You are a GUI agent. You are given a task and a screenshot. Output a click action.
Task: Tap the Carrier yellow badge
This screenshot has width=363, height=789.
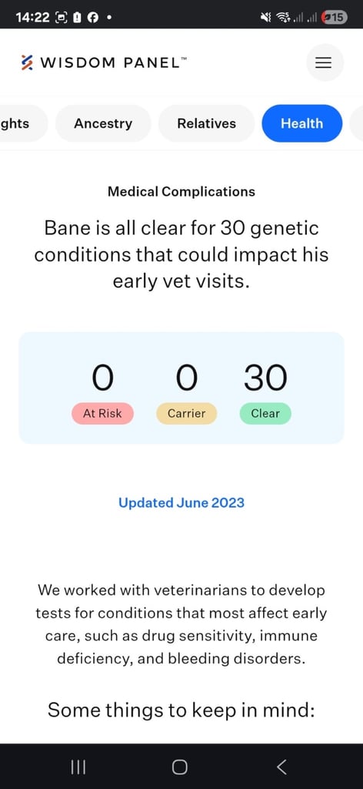(186, 414)
